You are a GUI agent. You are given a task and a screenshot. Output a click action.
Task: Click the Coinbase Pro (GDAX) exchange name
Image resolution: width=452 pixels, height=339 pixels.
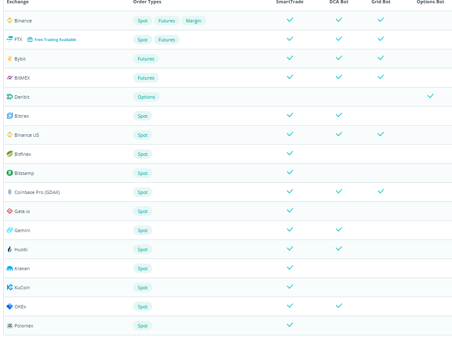point(37,192)
